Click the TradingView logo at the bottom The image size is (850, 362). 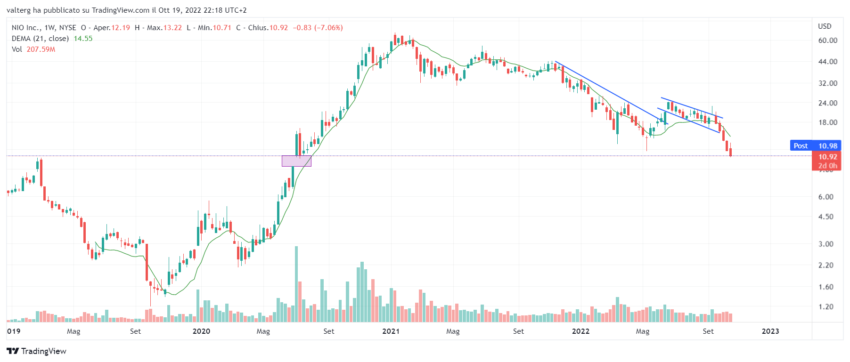(x=36, y=351)
